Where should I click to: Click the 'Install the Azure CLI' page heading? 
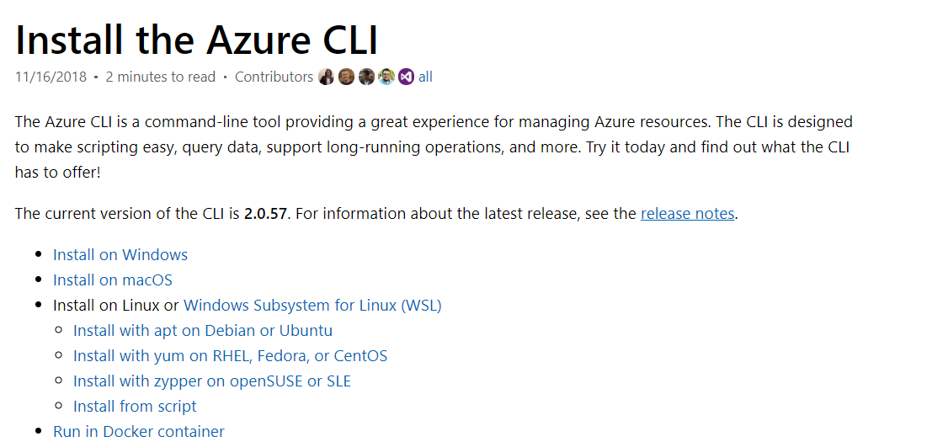197,39
